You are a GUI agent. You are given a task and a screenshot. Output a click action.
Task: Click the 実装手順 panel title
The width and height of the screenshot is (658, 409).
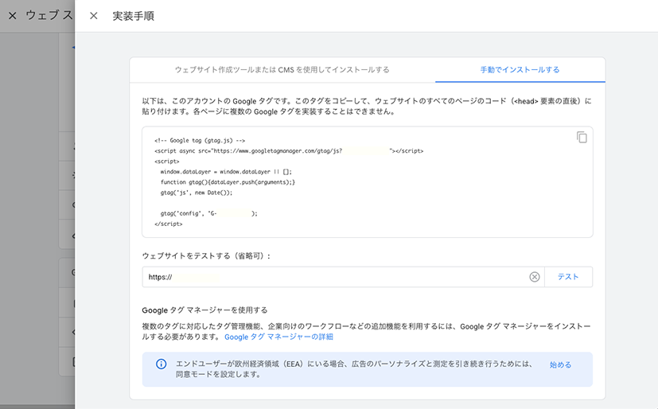[x=133, y=16]
